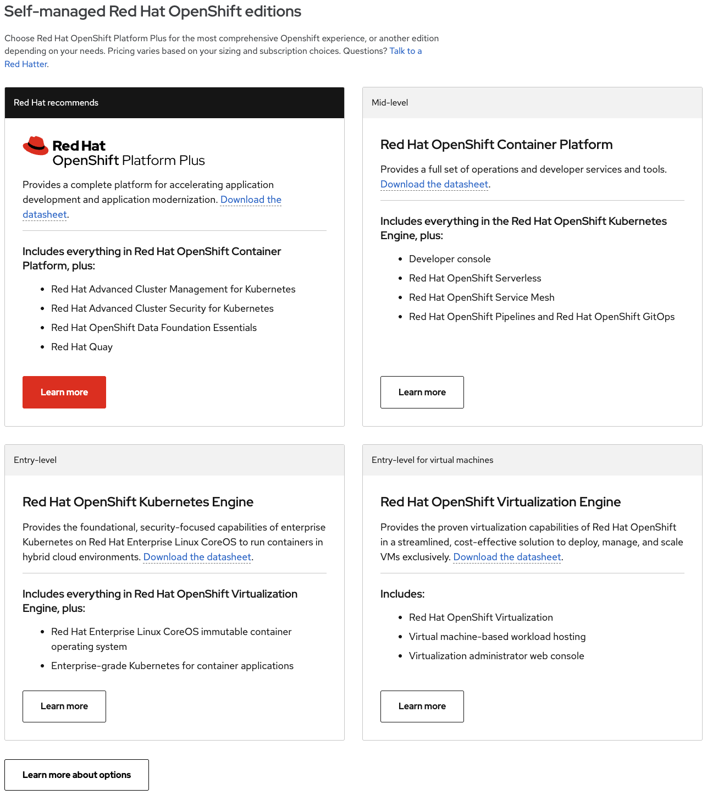This screenshot has height=795, width=707.
Task: Click the standalone 'Includes:' heading
Action: (x=402, y=594)
